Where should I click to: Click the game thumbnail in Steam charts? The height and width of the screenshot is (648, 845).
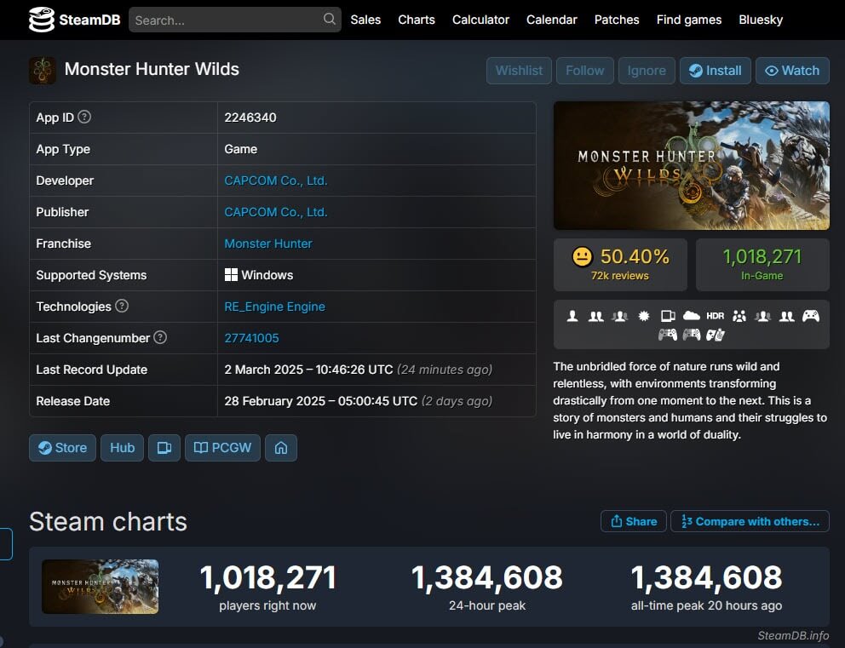pyautogui.click(x=101, y=587)
